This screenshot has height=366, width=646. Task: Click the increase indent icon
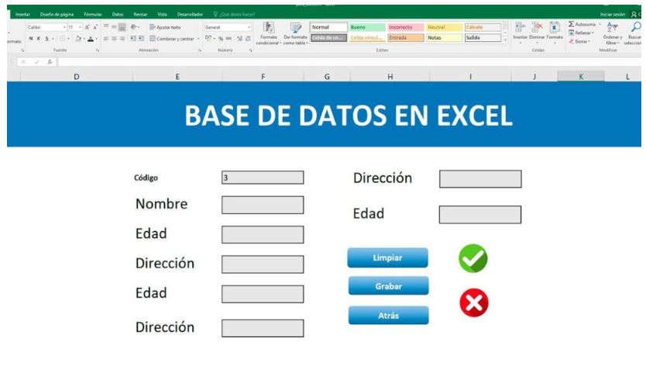[141, 38]
